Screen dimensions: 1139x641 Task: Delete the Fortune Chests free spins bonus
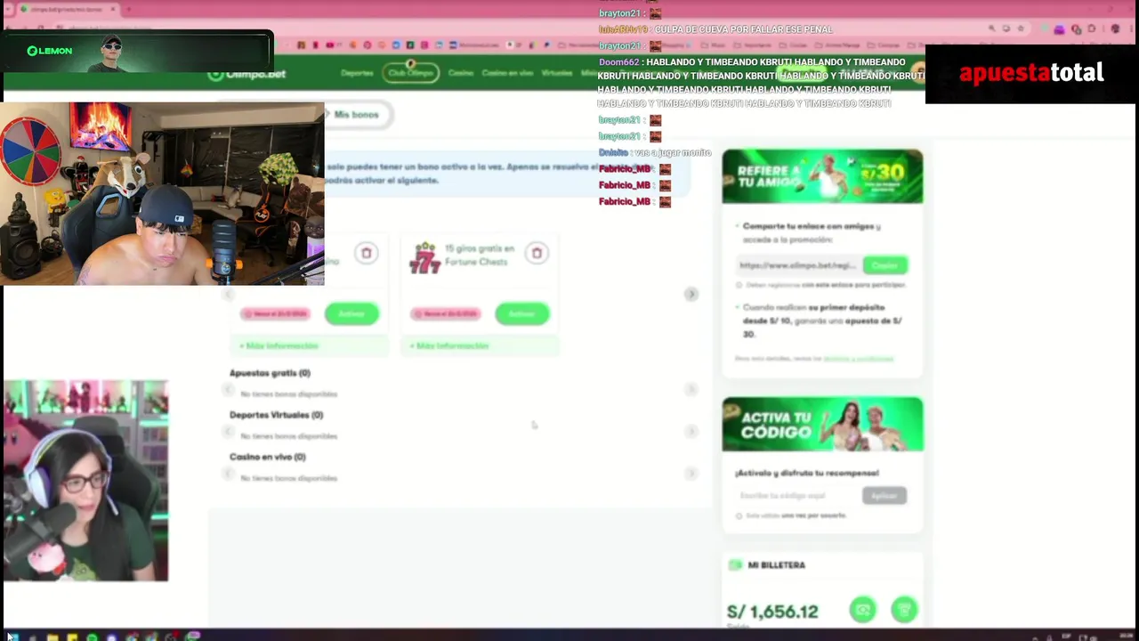click(x=537, y=253)
